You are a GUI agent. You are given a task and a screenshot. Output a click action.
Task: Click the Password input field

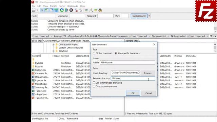[x=105, y=16]
